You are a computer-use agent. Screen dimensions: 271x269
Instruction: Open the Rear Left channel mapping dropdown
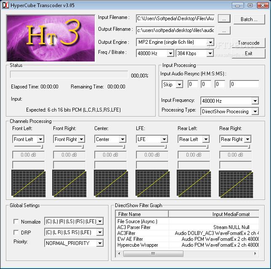(x=206, y=139)
